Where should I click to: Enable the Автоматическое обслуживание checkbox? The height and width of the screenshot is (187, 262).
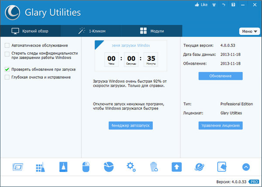click(7, 45)
